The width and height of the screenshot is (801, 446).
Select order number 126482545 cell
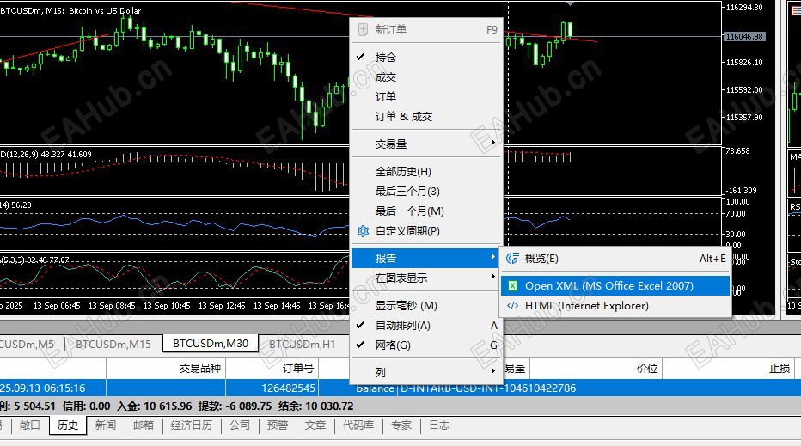[x=272, y=388]
